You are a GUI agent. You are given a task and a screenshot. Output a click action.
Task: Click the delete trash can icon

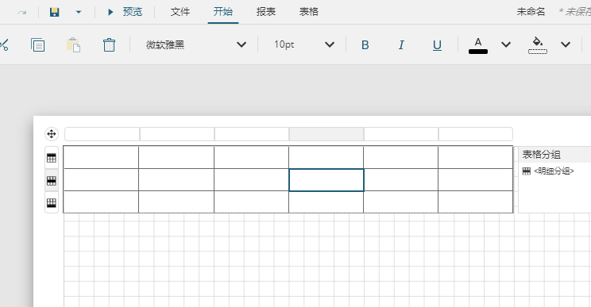pos(110,44)
